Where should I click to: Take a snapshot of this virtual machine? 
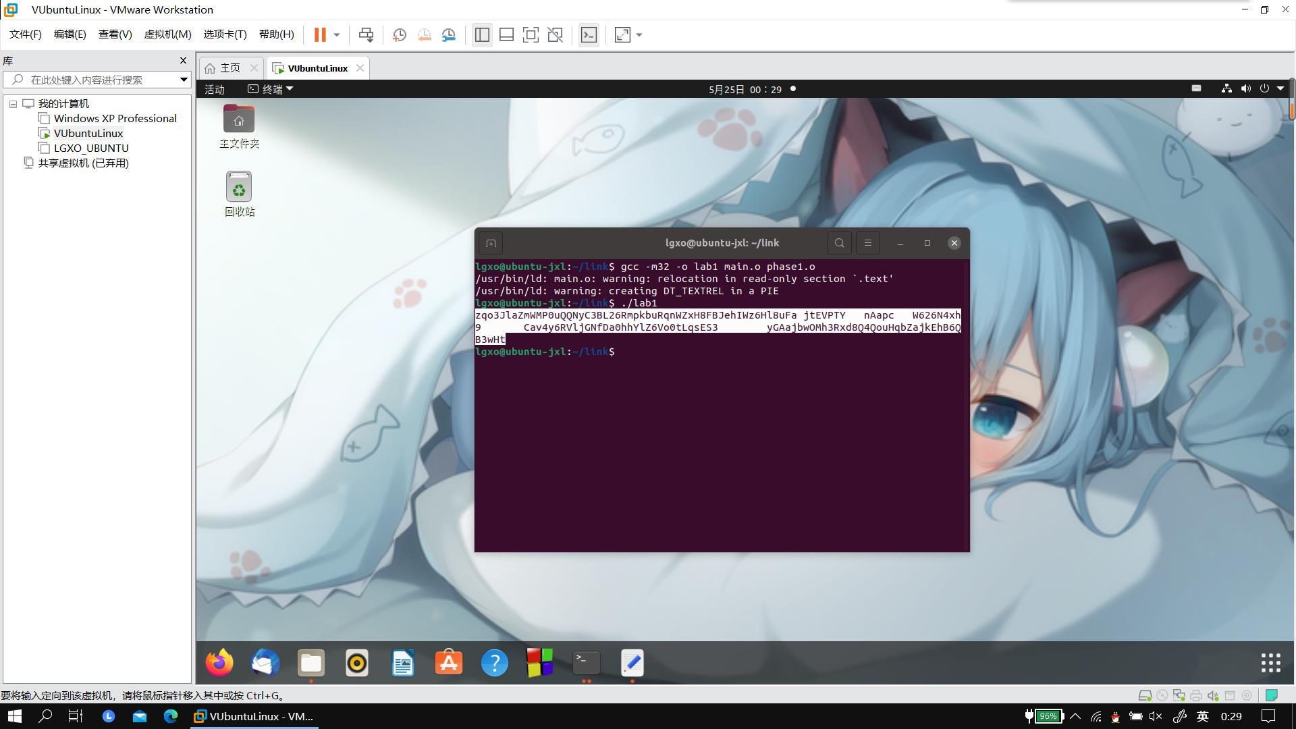coord(399,34)
